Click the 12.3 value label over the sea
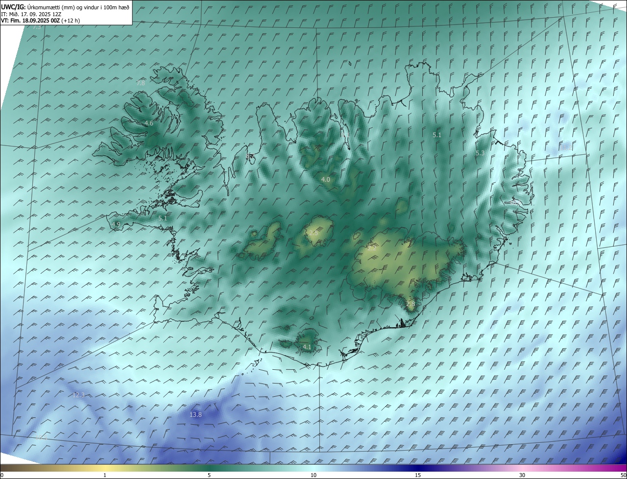Image resolution: width=627 pixels, height=479 pixels. [78, 395]
